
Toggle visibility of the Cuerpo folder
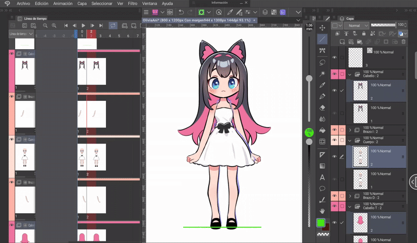[x=335, y=140]
